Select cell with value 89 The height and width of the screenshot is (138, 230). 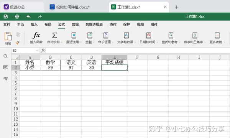click(x=50, y=67)
